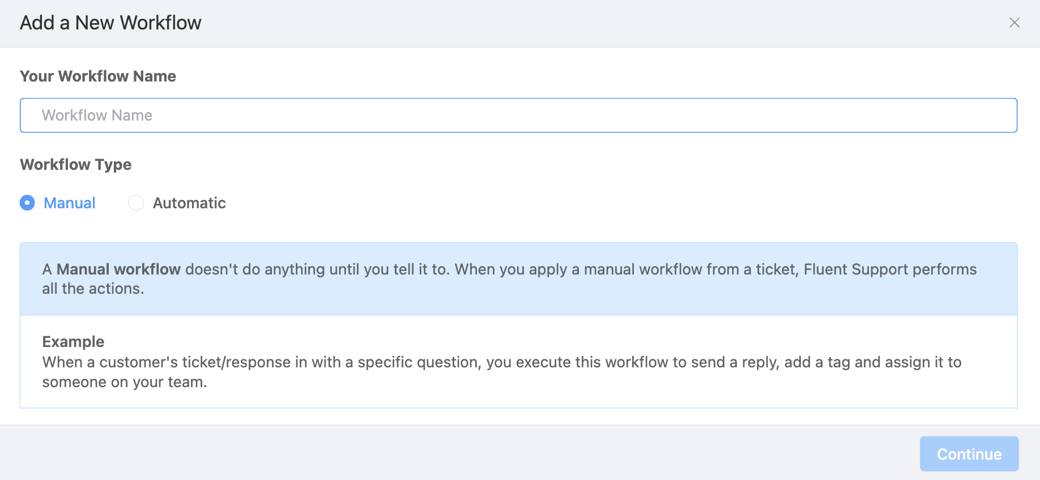Viewport: 1040px width, 480px height.
Task: Click Continue to proceed with workflow creation
Action: [x=969, y=453]
